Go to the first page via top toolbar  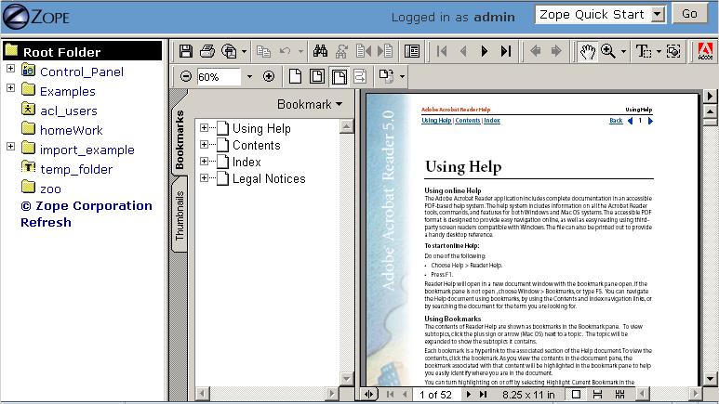click(442, 51)
